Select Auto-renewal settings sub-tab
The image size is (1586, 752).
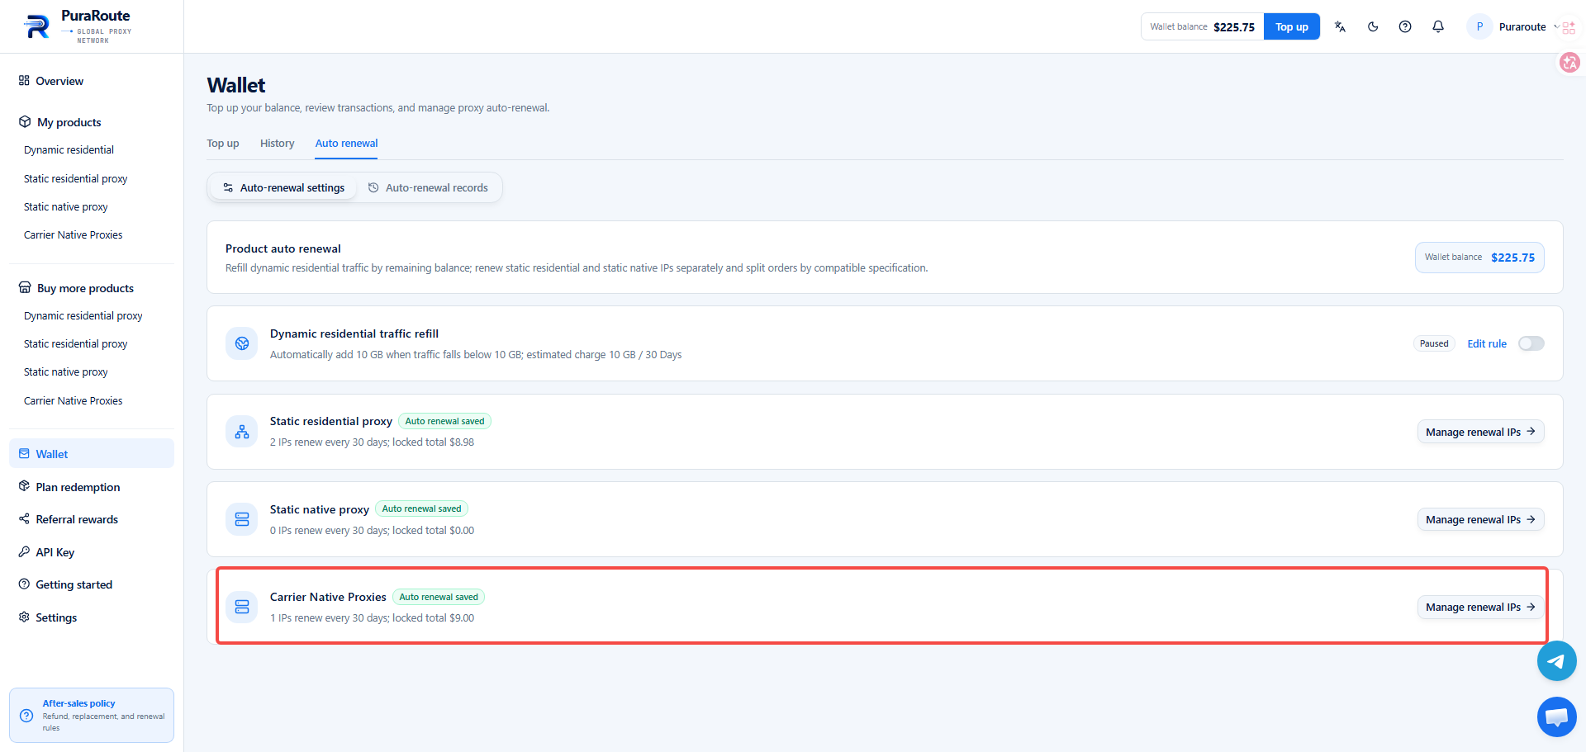click(x=283, y=187)
